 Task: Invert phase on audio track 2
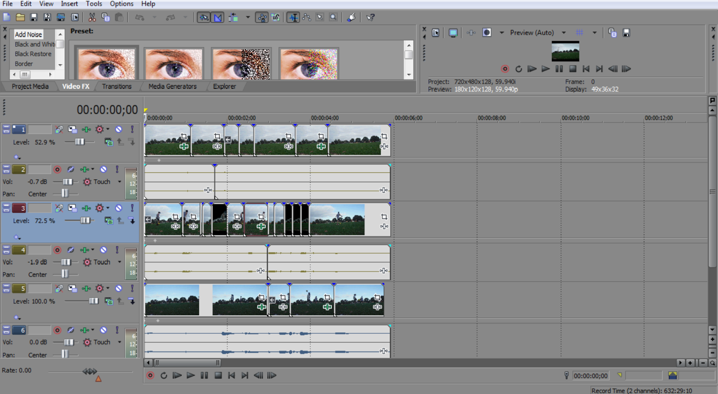(x=71, y=169)
